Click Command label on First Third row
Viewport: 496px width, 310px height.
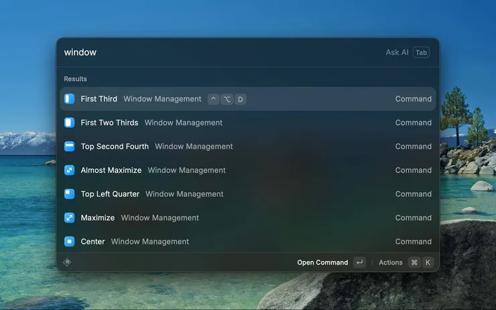pos(413,99)
